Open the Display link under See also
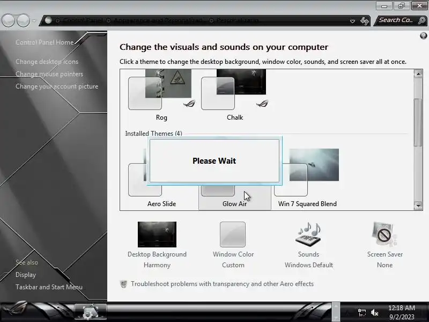 [x=26, y=275]
